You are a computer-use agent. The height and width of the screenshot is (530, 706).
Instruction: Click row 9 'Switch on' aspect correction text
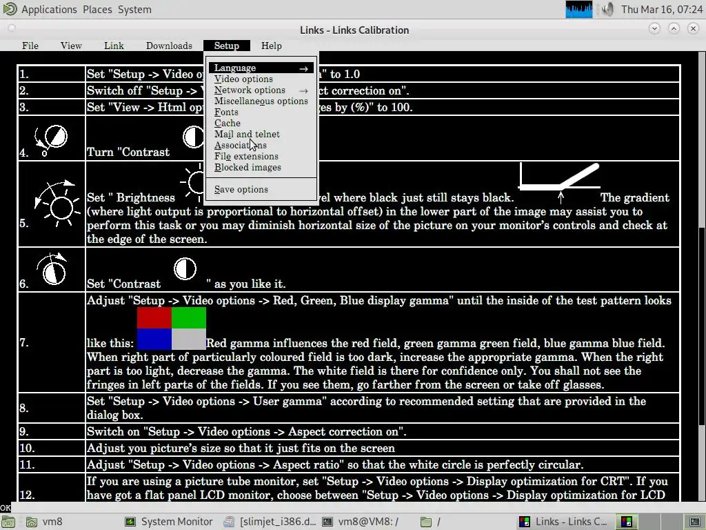(247, 431)
